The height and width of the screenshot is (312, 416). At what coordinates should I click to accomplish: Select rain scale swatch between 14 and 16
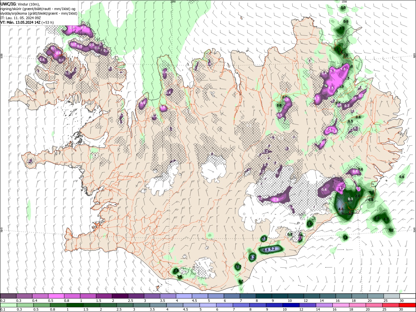pyautogui.click(x=324, y=305)
